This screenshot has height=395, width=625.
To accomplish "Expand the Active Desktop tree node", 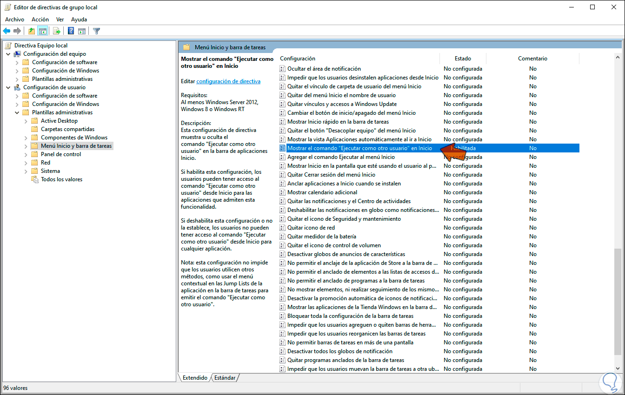I will click(x=26, y=121).
